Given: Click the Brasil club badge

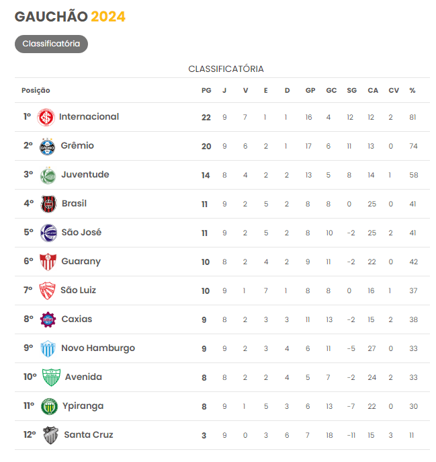Looking at the screenshot, I should pos(48,204).
